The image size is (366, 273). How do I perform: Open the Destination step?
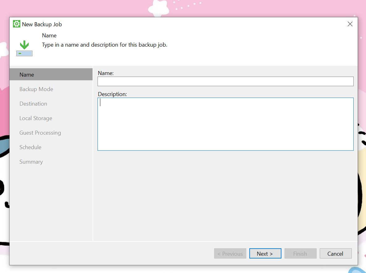33,104
